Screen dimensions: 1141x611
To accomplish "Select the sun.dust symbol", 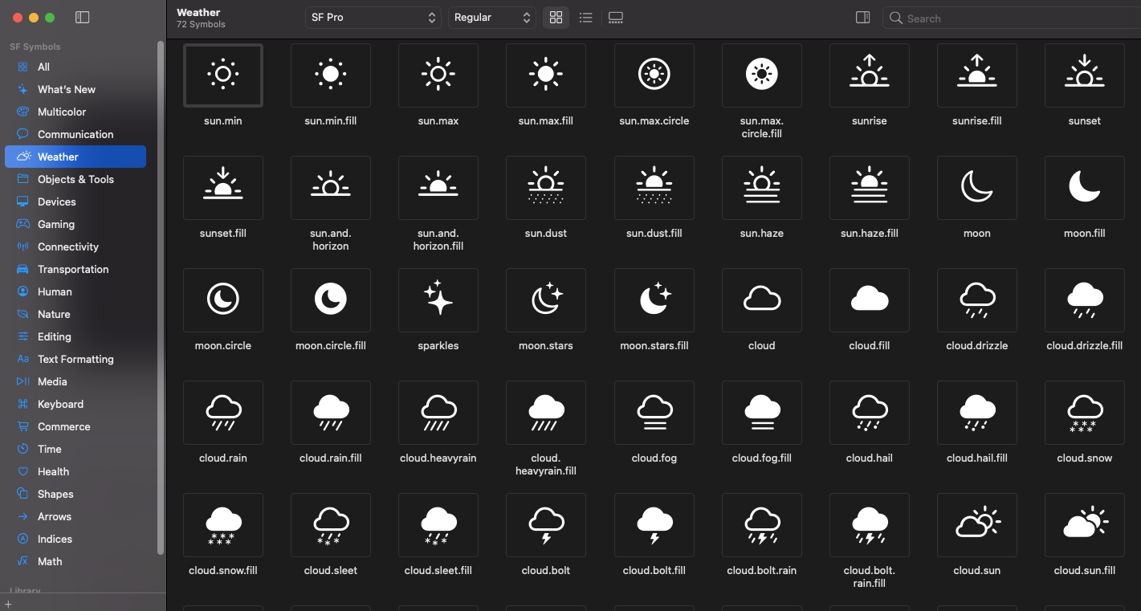I will click(546, 188).
